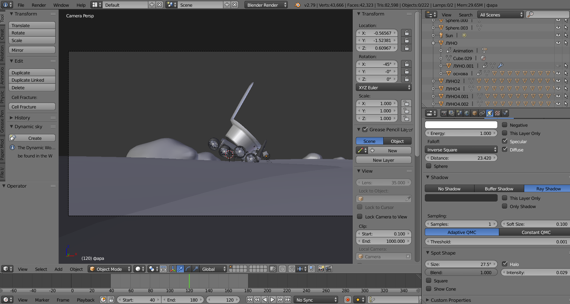Toggle proportional editing circle icon
Viewport: 570px width, 304px height.
click(283, 269)
